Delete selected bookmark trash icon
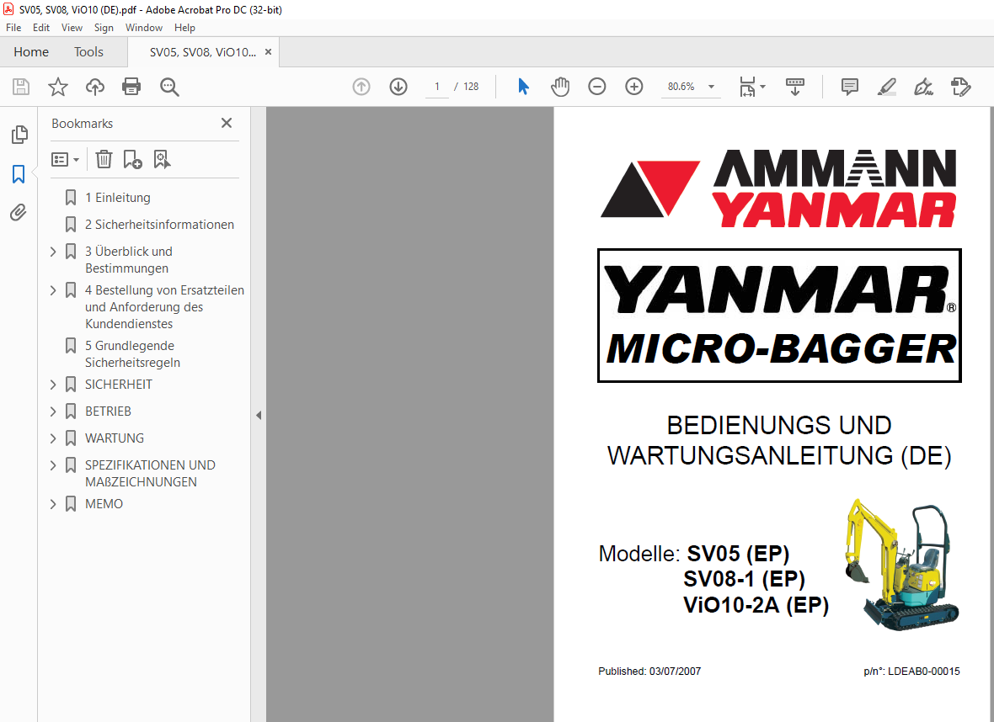The image size is (994, 722). pos(104,159)
